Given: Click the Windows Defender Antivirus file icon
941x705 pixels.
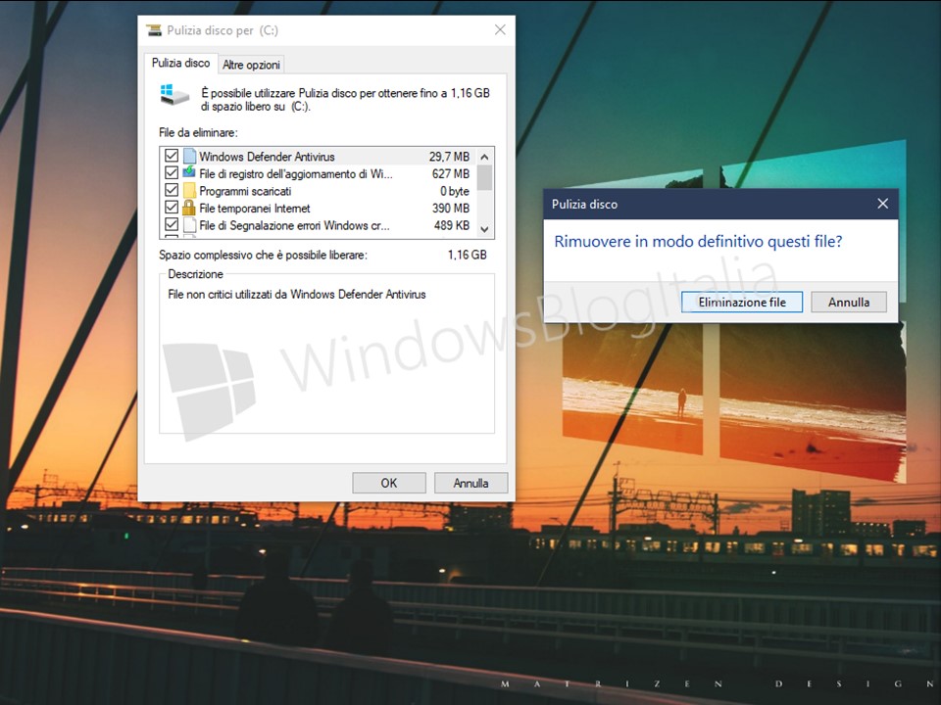Looking at the screenshot, I should (189, 157).
